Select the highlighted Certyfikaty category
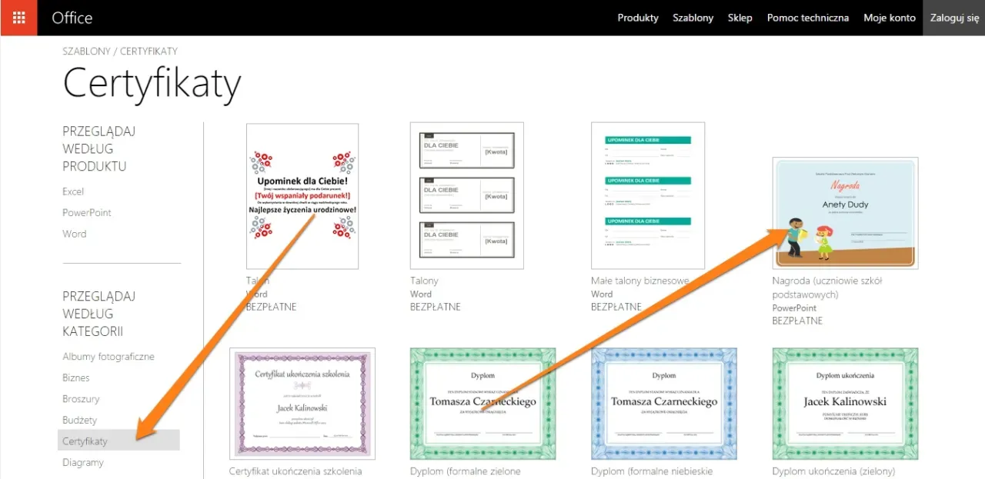 pos(119,441)
